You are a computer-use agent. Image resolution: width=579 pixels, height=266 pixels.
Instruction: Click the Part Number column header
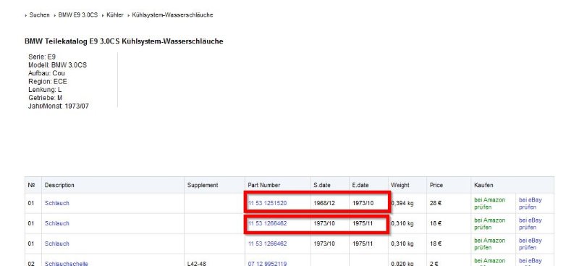point(264,185)
